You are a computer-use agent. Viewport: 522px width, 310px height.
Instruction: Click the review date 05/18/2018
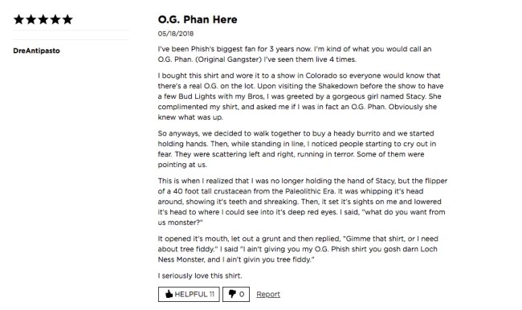tap(176, 34)
